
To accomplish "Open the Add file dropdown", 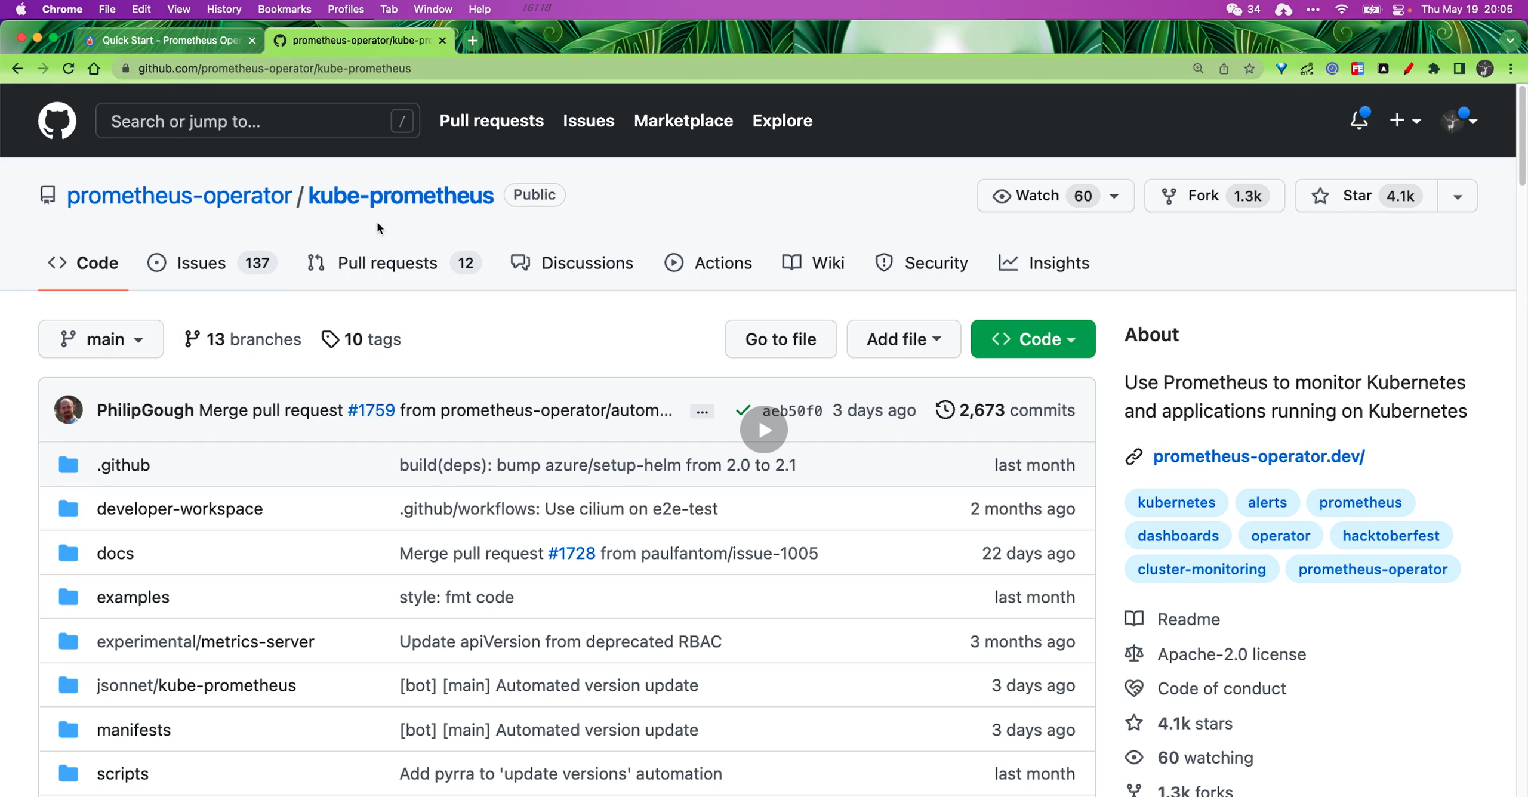I will pyautogui.click(x=904, y=339).
